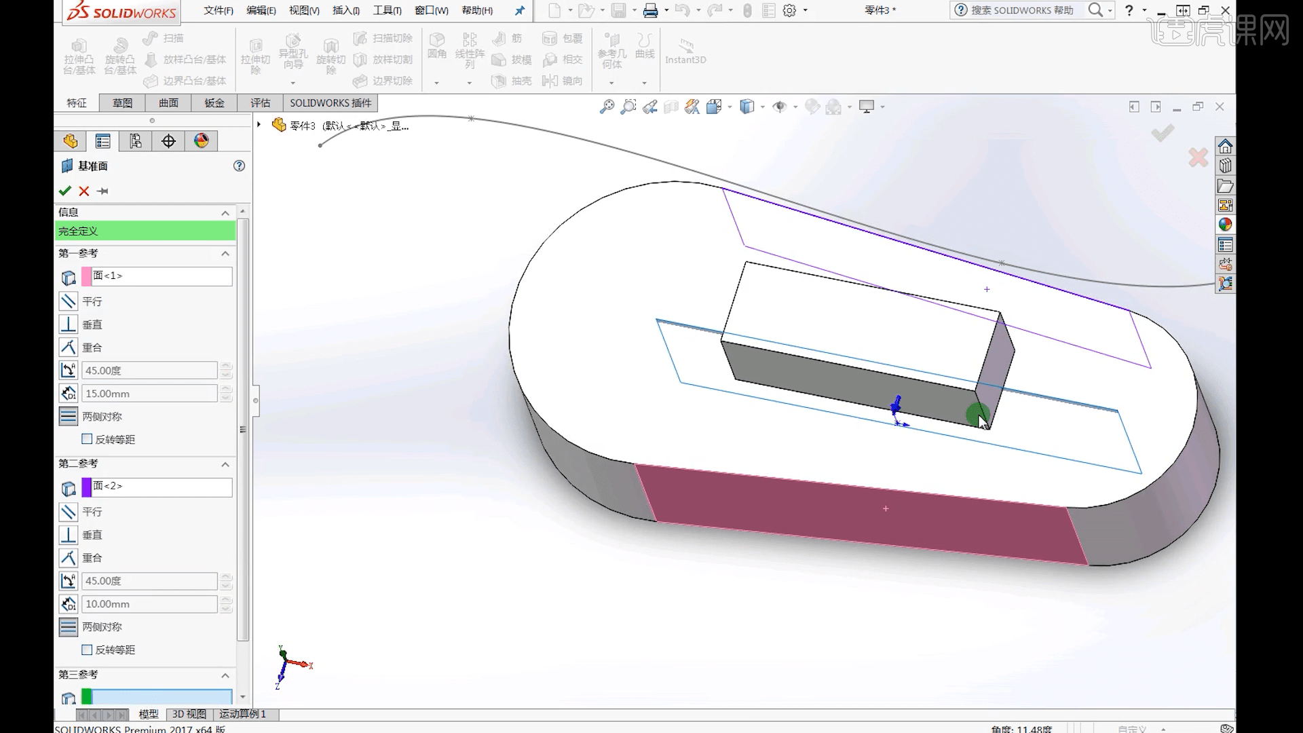Open the Hole Wizard (异型孔向导)
1303x733 pixels.
point(294,51)
